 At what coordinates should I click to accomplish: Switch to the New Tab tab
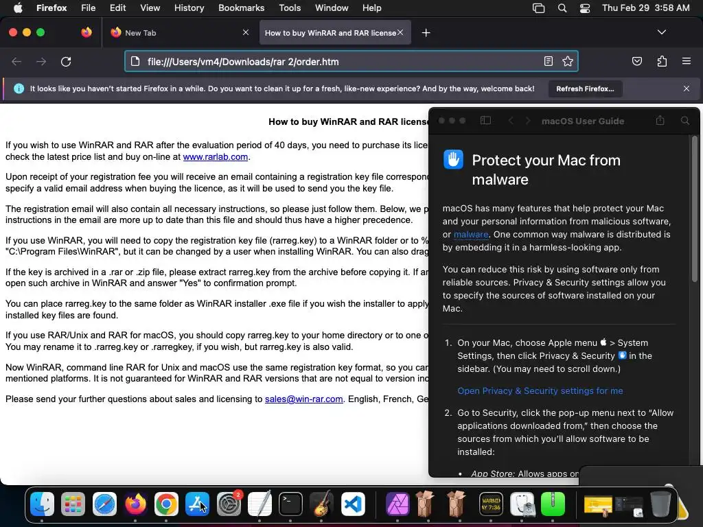tap(179, 32)
